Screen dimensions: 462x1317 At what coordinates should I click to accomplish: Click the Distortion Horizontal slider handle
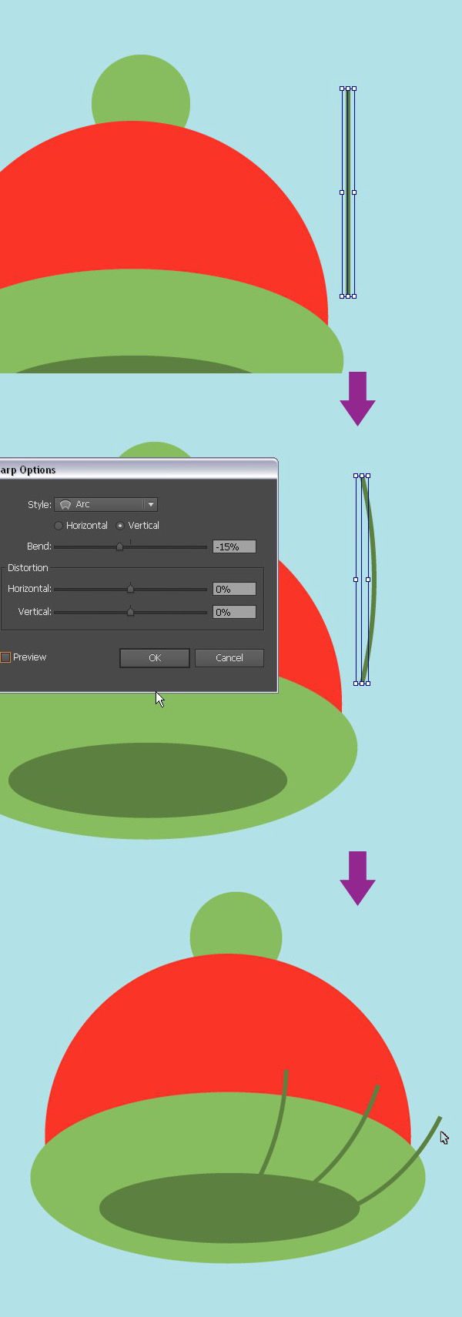tap(130, 589)
